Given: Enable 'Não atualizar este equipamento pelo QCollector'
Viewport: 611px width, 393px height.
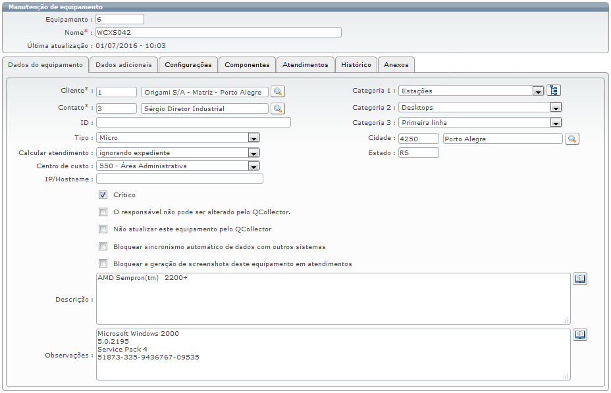Looking at the screenshot, I should pos(103,229).
